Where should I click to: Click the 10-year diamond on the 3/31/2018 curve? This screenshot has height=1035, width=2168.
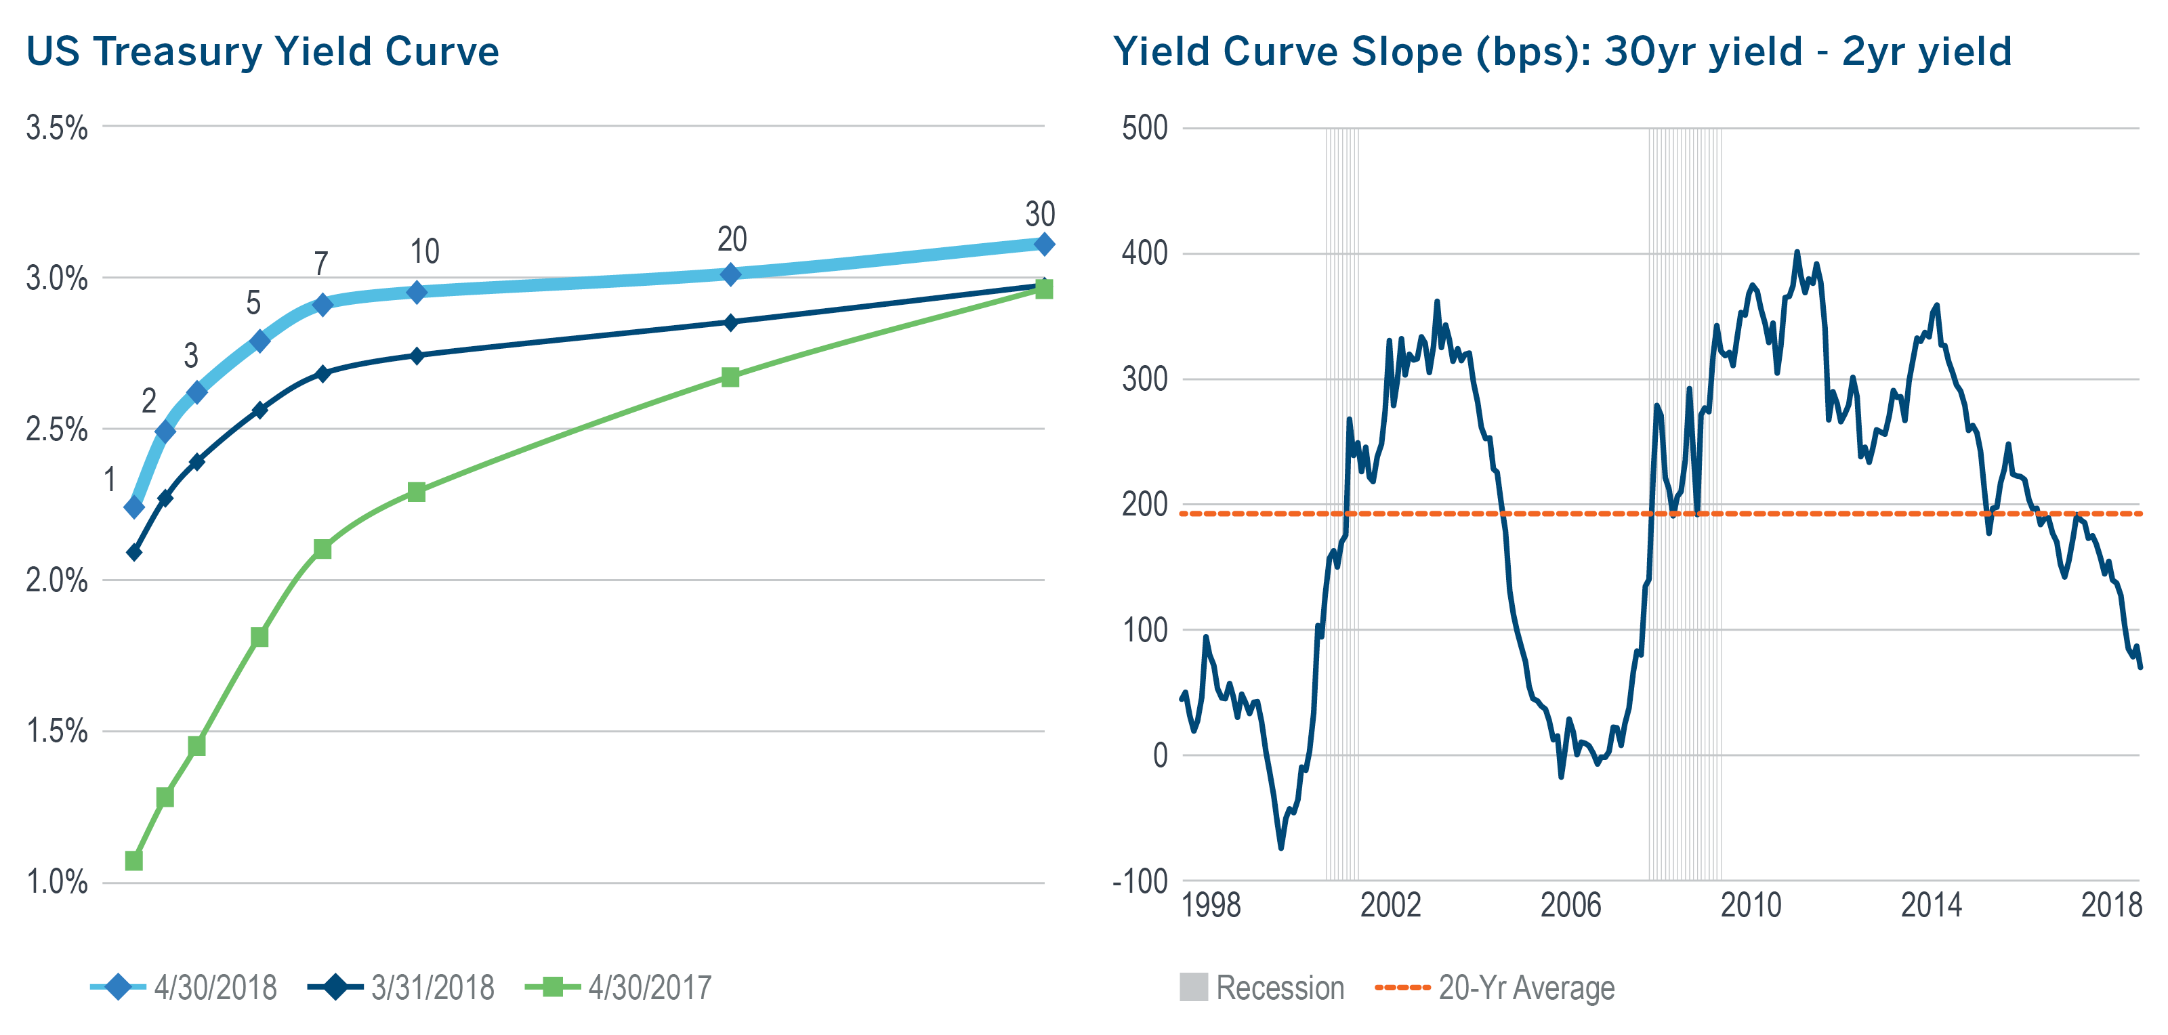[417, 356]
